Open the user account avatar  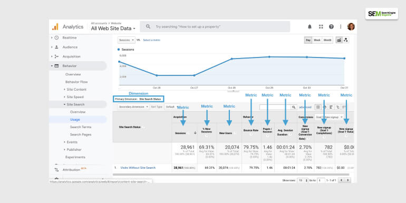click(351, 27)
